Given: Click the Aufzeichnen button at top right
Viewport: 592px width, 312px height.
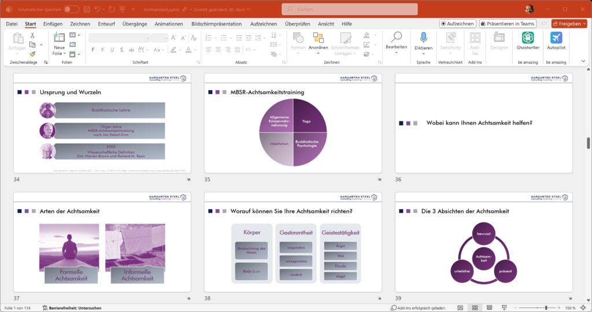Looking at the screenshot, I should pyautogui.click(x=457, y=24).
